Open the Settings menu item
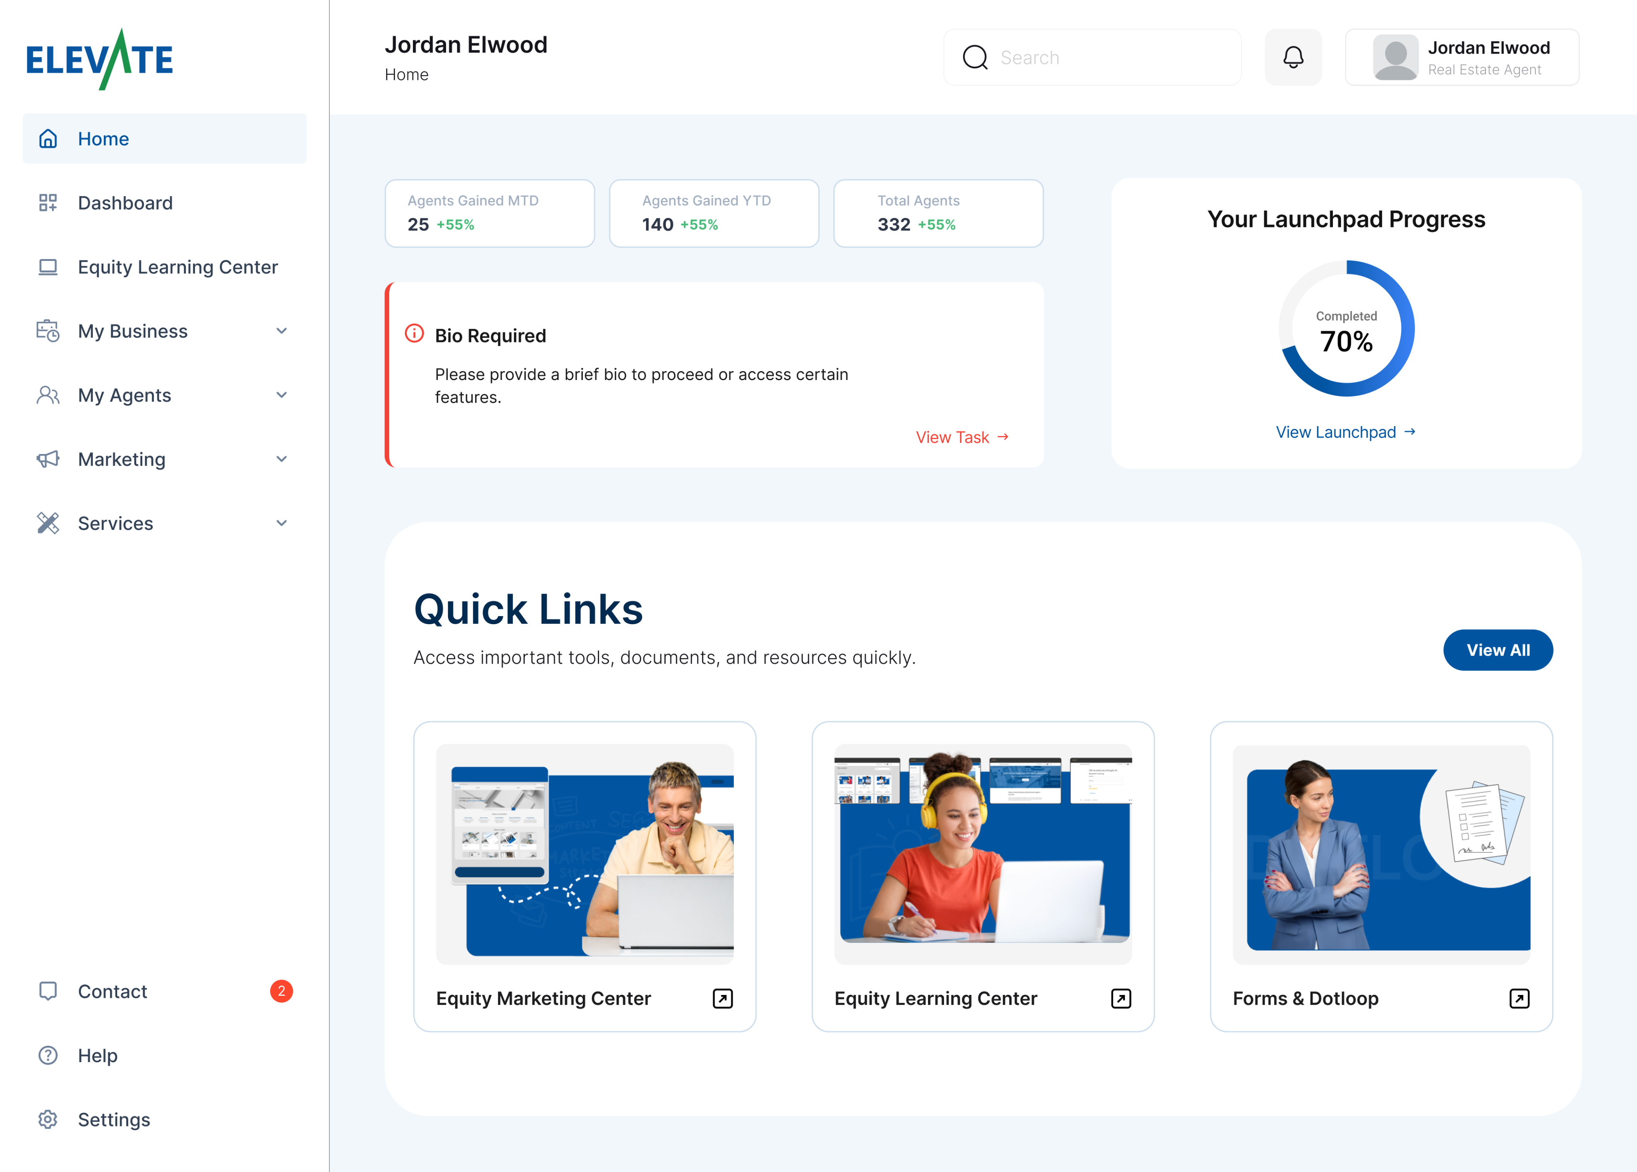1637x1172 pixels. point(165,1119)
